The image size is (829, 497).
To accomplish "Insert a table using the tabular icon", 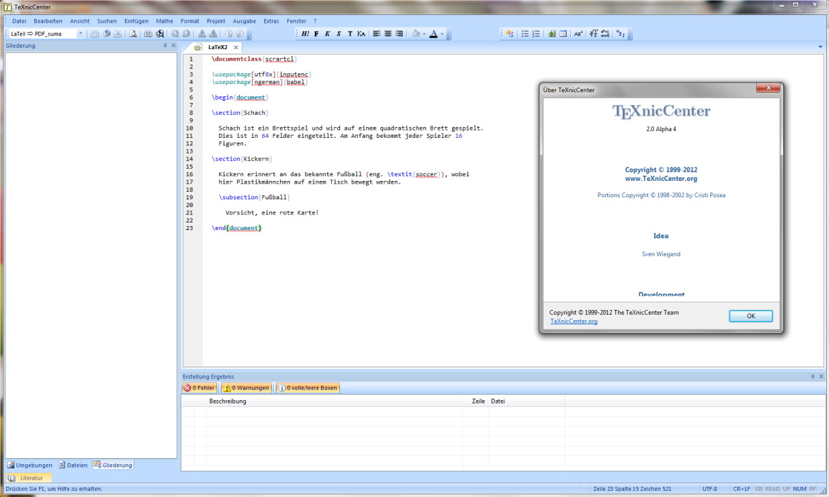I will (x=563, y=33).
